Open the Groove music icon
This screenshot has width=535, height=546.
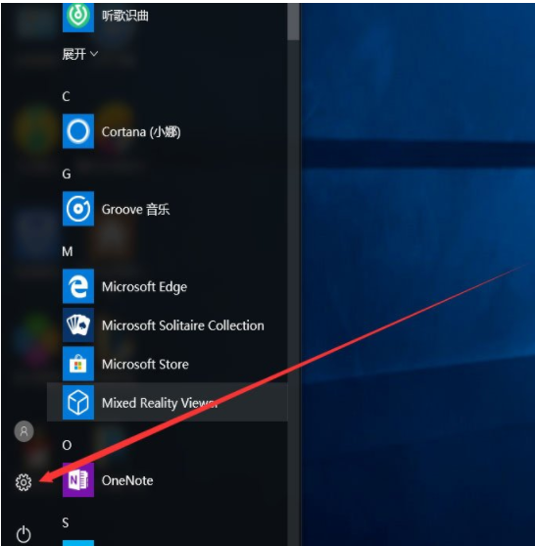[x=78, y=209]
